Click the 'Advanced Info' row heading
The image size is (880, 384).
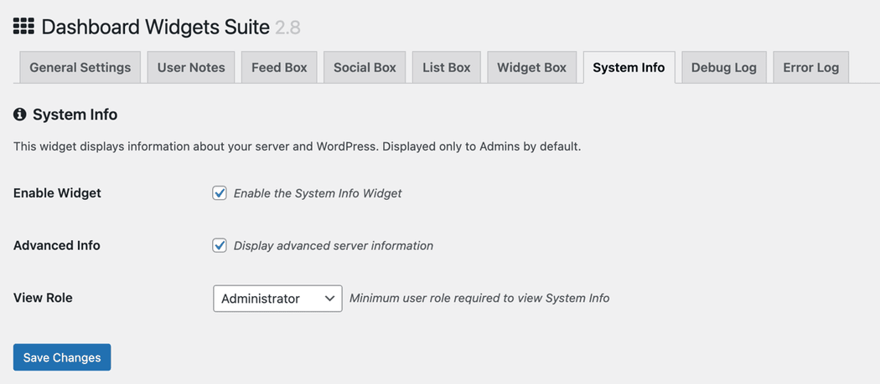coord(57,245)
